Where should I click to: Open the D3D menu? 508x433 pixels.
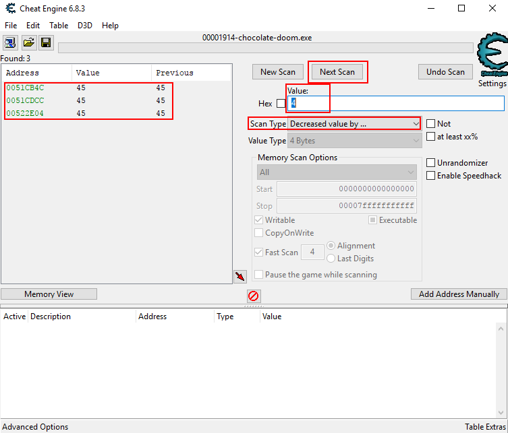pyautogui.click(x=85, y=26)
